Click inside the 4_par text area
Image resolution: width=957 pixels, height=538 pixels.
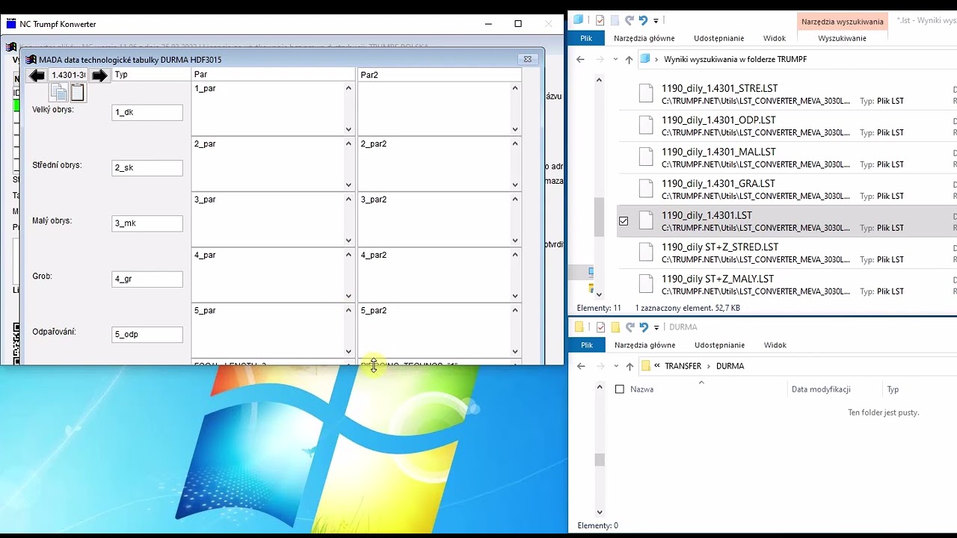click(268, 275)
